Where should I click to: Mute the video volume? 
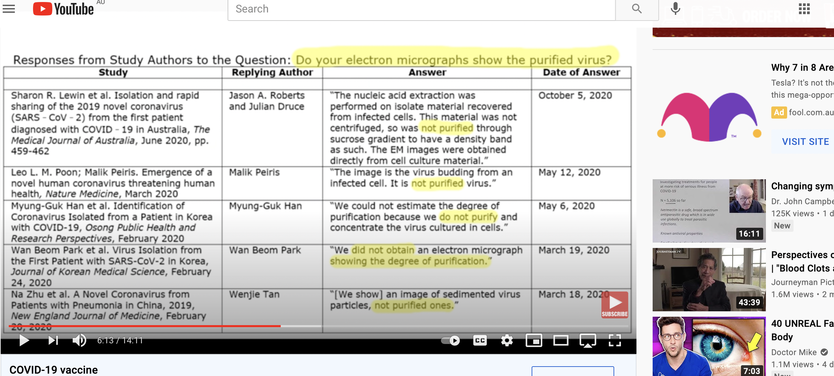point(80,341)
